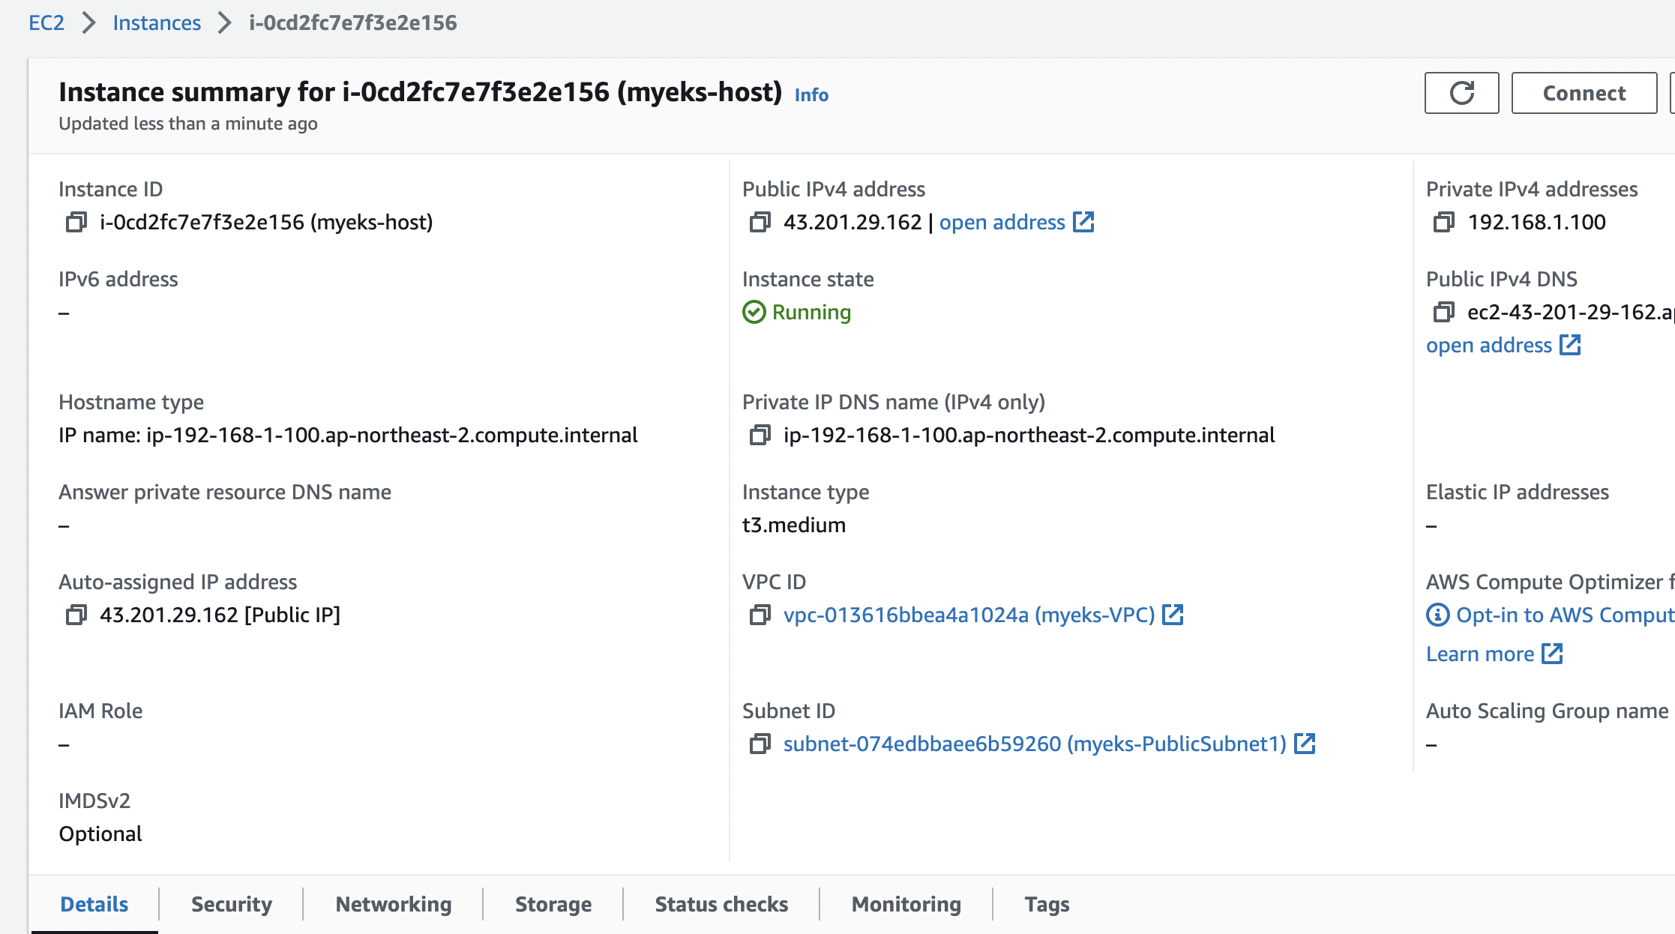Click the green Running status icon
This screenshot has height=934, width=1675.
click(x=754, y=312)
